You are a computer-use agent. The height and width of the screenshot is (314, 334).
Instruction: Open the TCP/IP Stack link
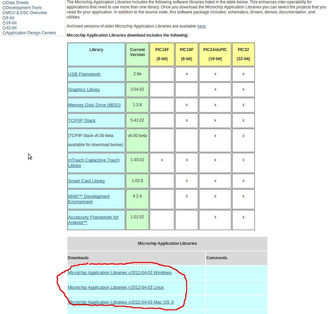point(81,120)
